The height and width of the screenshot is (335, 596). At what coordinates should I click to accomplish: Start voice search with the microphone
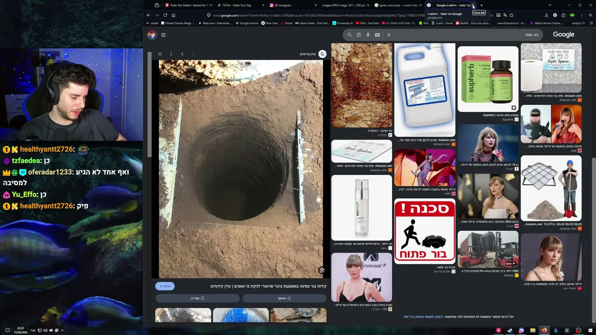click(368, 35)
